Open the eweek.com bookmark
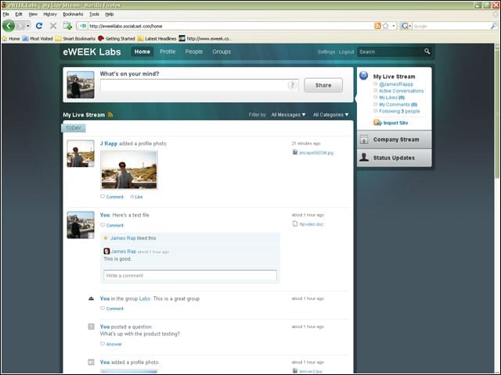The width and height of the screenshot is (501, 375). coord(204,38)
